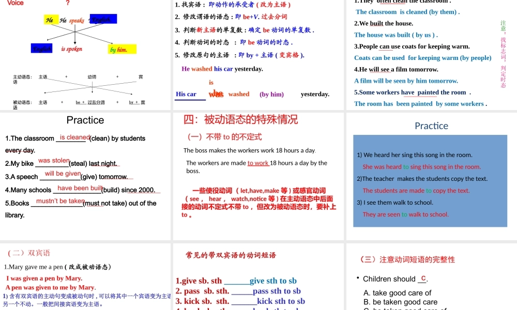
Task: Click the phrase 'pass sth to sb'
Action: [277, 291]
